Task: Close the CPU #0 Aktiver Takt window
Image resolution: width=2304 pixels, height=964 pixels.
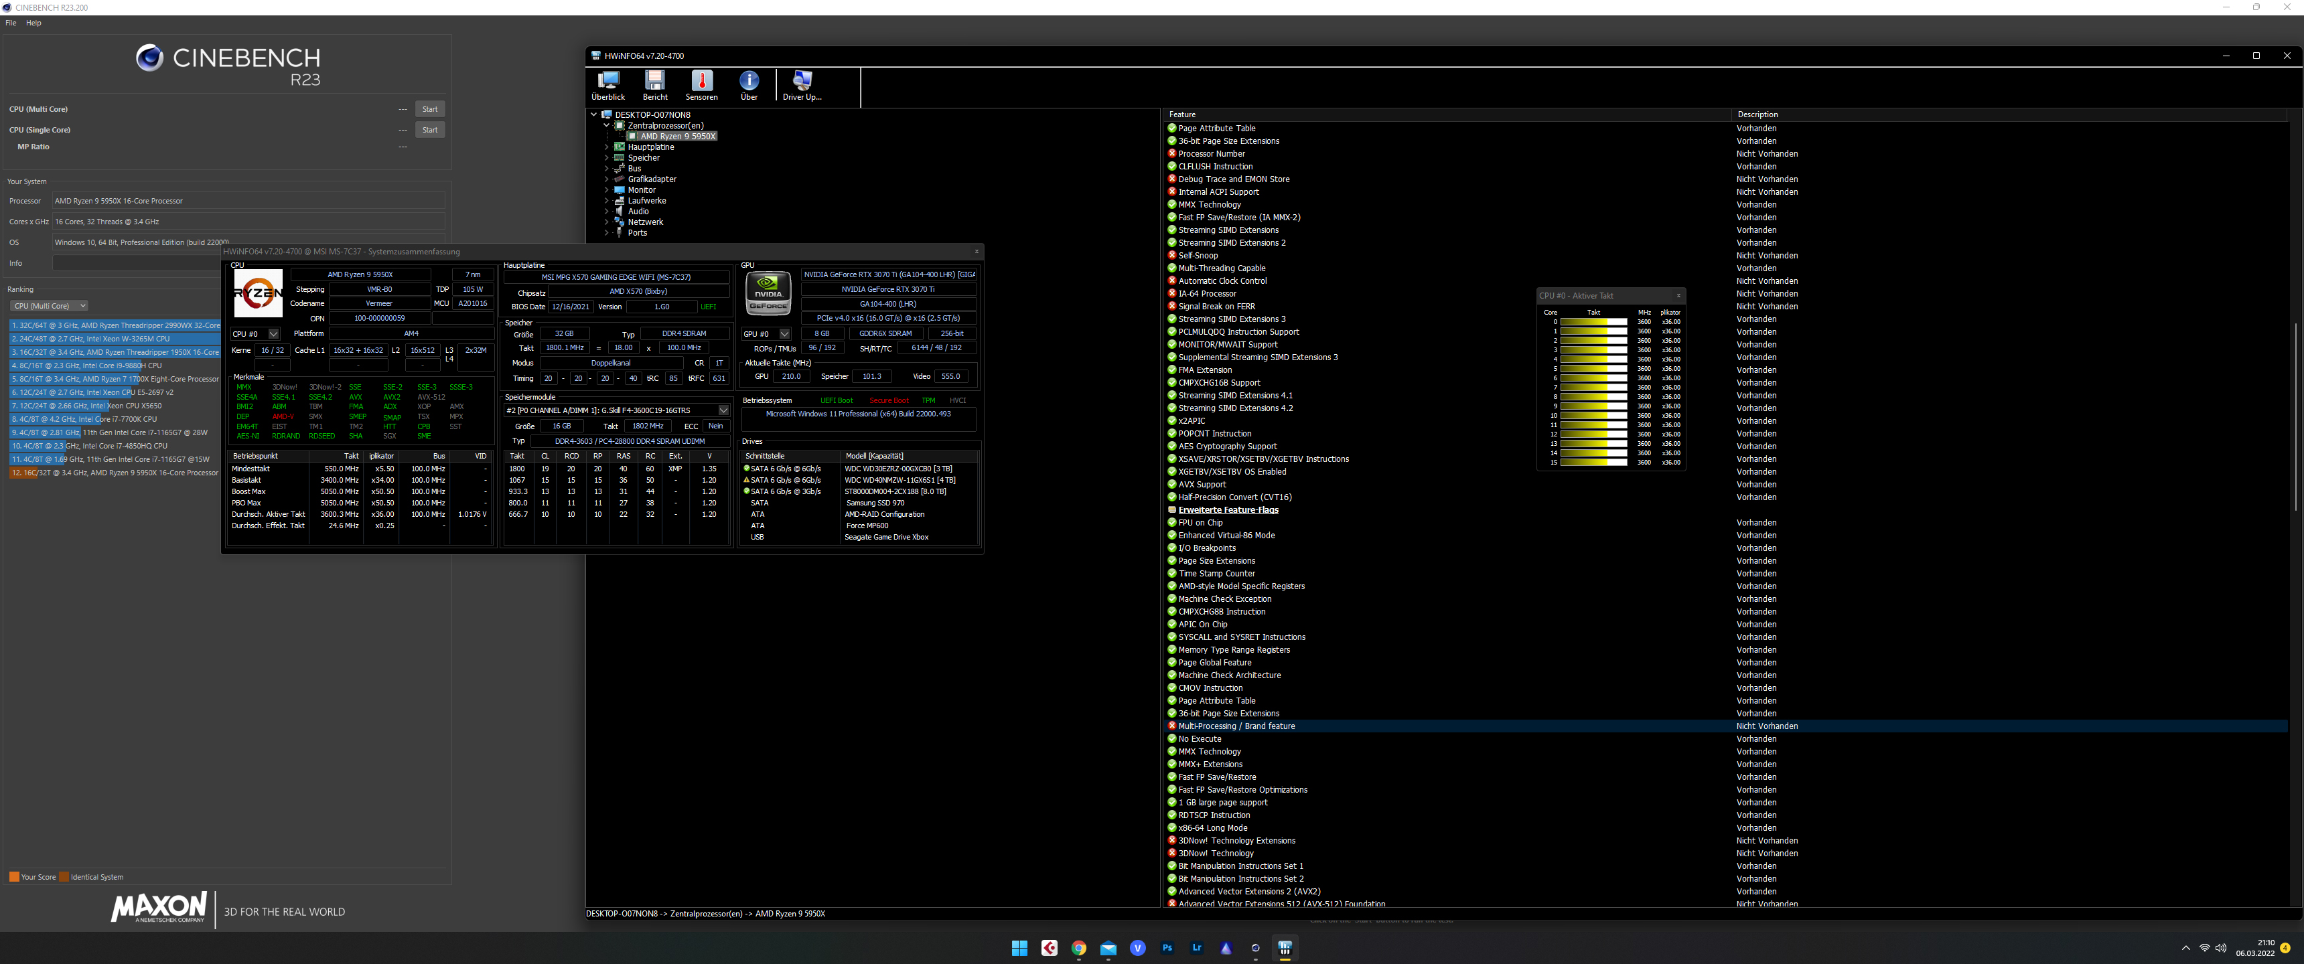Action: pyautogui.click(x=1678, y=296)
